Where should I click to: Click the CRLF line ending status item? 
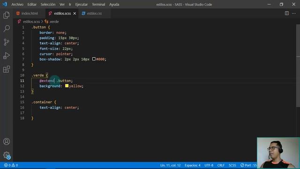click(221, 165)
